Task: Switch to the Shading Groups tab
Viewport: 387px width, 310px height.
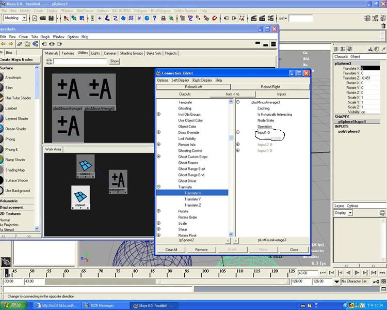Action: (x=131, y=53)
